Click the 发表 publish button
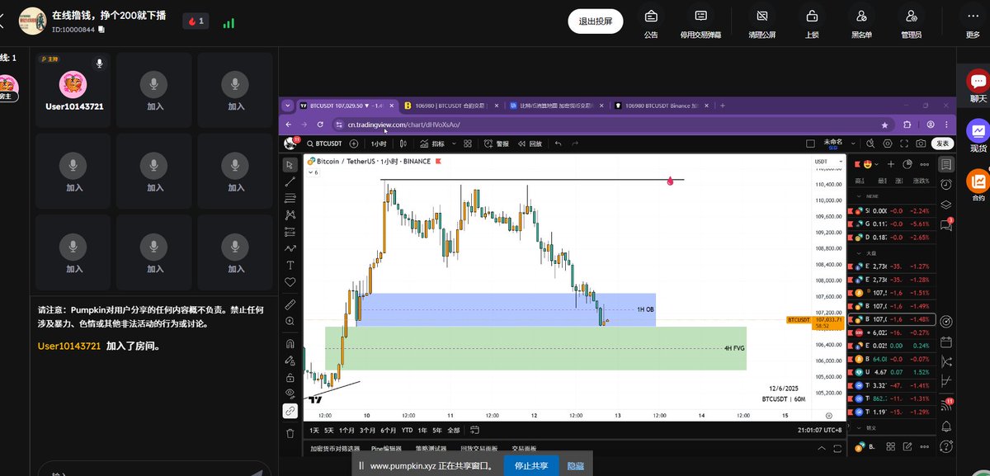This screenshot has width=990, height=476. 943,144
